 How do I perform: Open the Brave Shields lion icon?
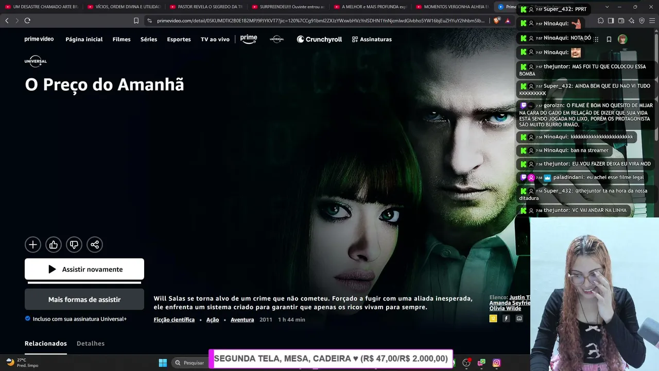tap(496, 21)
